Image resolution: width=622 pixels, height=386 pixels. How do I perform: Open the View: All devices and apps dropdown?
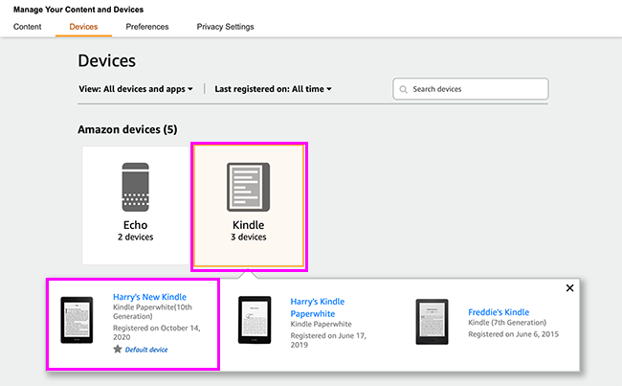pyautogui.click(x=136, y=89)
